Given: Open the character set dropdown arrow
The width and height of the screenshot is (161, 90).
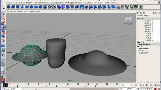Looking at the screenshot, I should point(138,89).
